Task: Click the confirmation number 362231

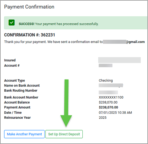Action: pos(48,35)
